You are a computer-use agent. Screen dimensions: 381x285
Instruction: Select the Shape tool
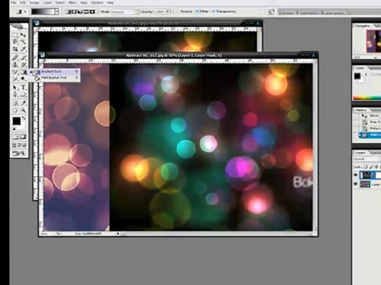coord(23,94)
